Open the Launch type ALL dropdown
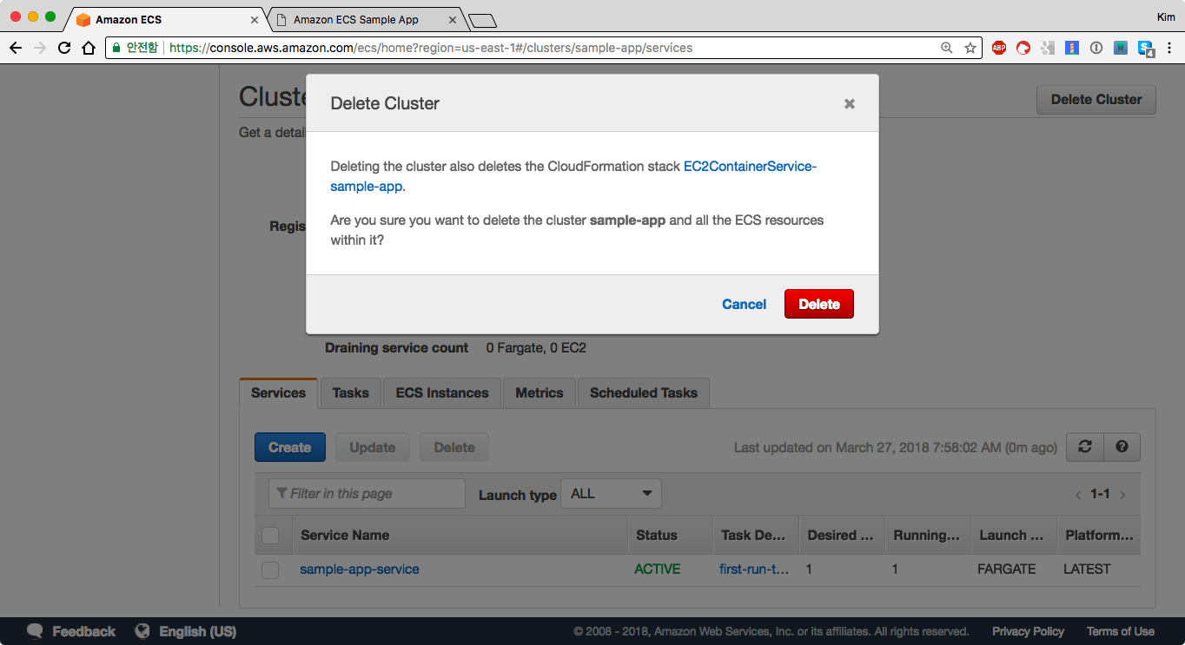The width and height of the screenshot is (1185, 645). (611, 494)
